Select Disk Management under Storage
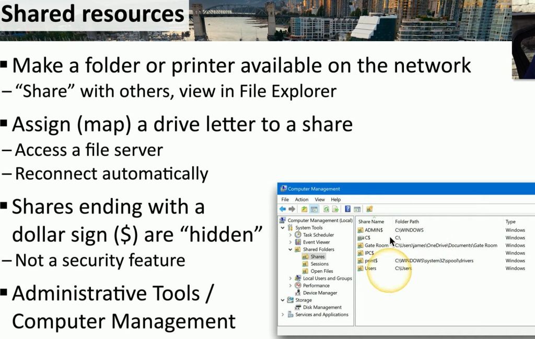The width and height of the screenshot is (535, 339). pos(322,308)
